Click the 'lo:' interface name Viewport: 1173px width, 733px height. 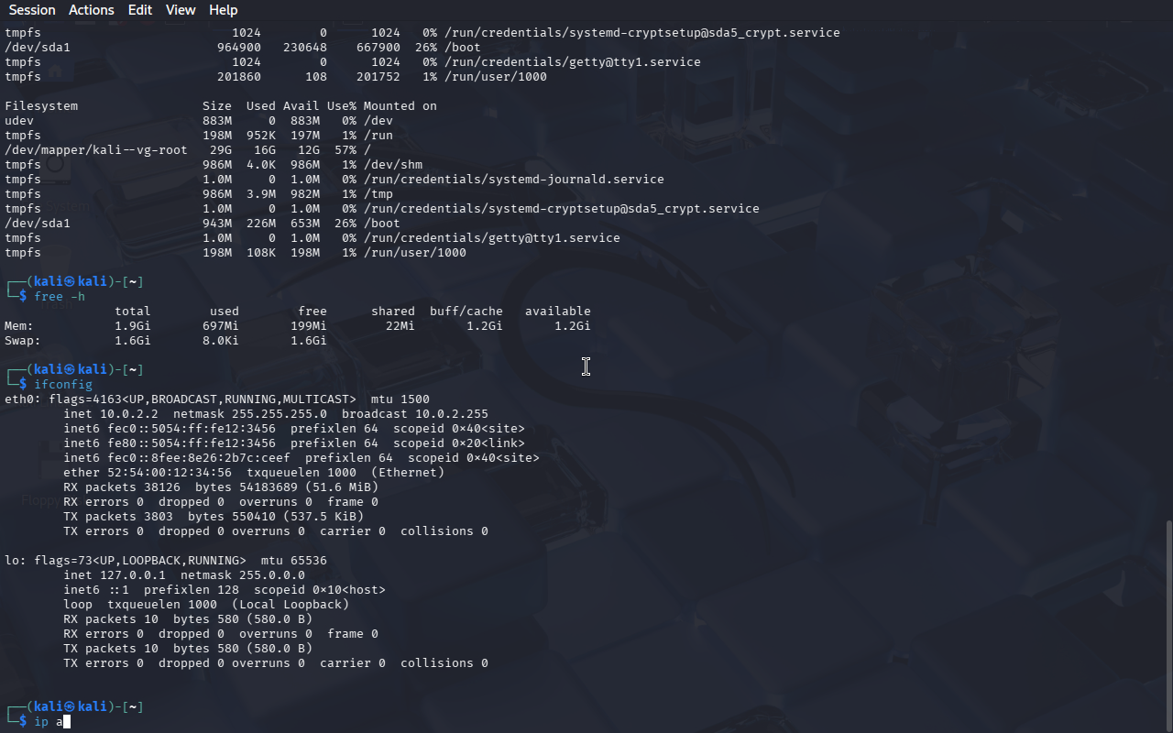coord(16,561)
